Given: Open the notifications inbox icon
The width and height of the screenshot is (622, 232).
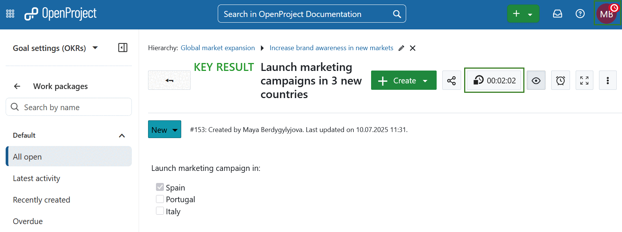Looking at the screenshot, I should (x=557, y=14).
